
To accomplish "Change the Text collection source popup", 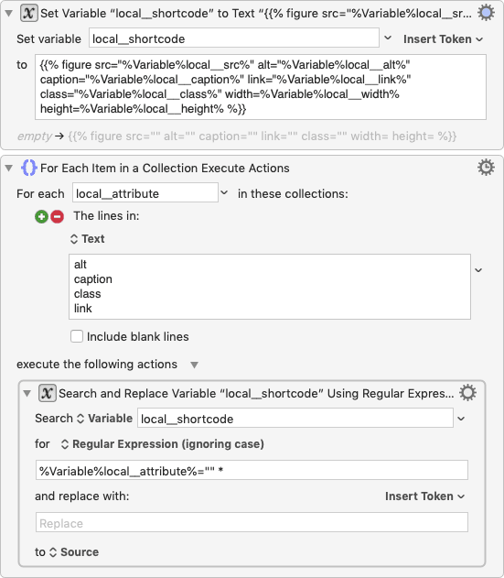I will coord(88,239).
